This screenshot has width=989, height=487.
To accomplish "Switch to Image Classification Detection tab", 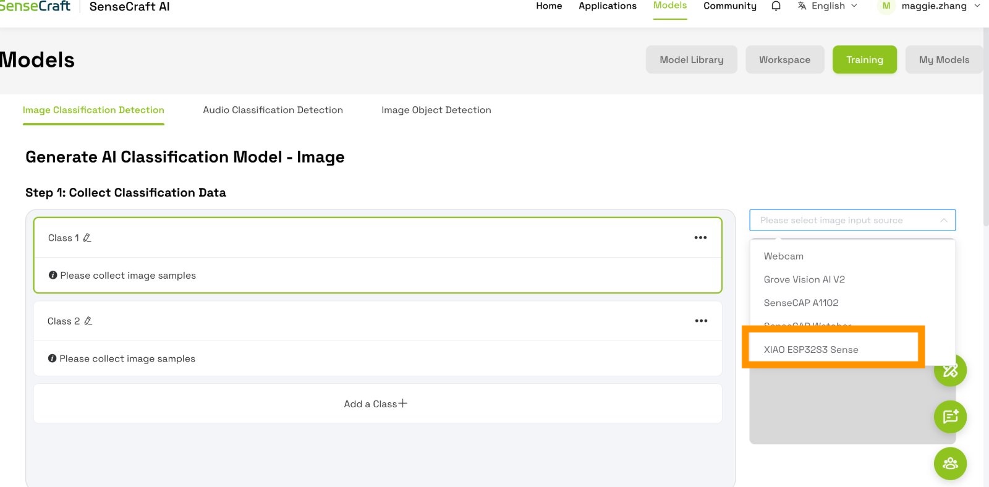I will (93, 110).
